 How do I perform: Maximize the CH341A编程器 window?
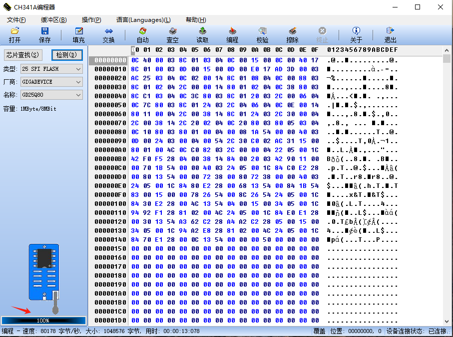click(418, 7)
